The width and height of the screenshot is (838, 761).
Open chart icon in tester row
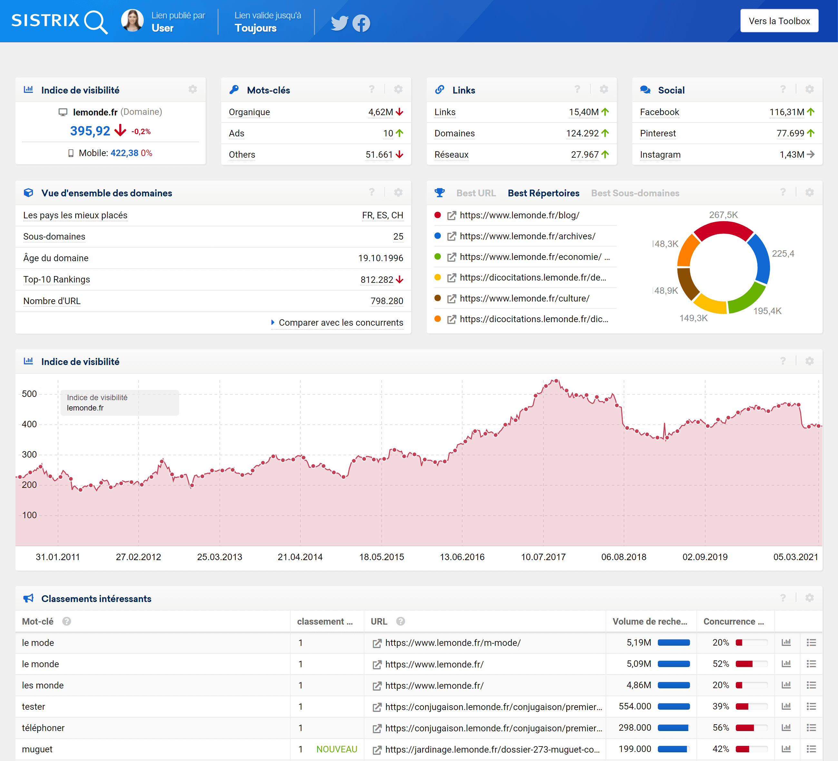coord(786,706)
